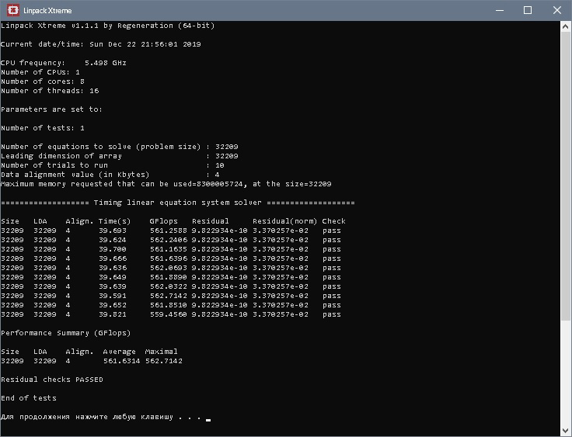Click the 'Time(s)' column header

(114, 221)
